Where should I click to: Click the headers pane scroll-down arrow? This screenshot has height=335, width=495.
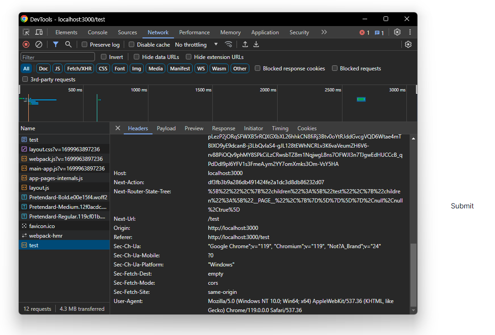(x=413, y=311)
